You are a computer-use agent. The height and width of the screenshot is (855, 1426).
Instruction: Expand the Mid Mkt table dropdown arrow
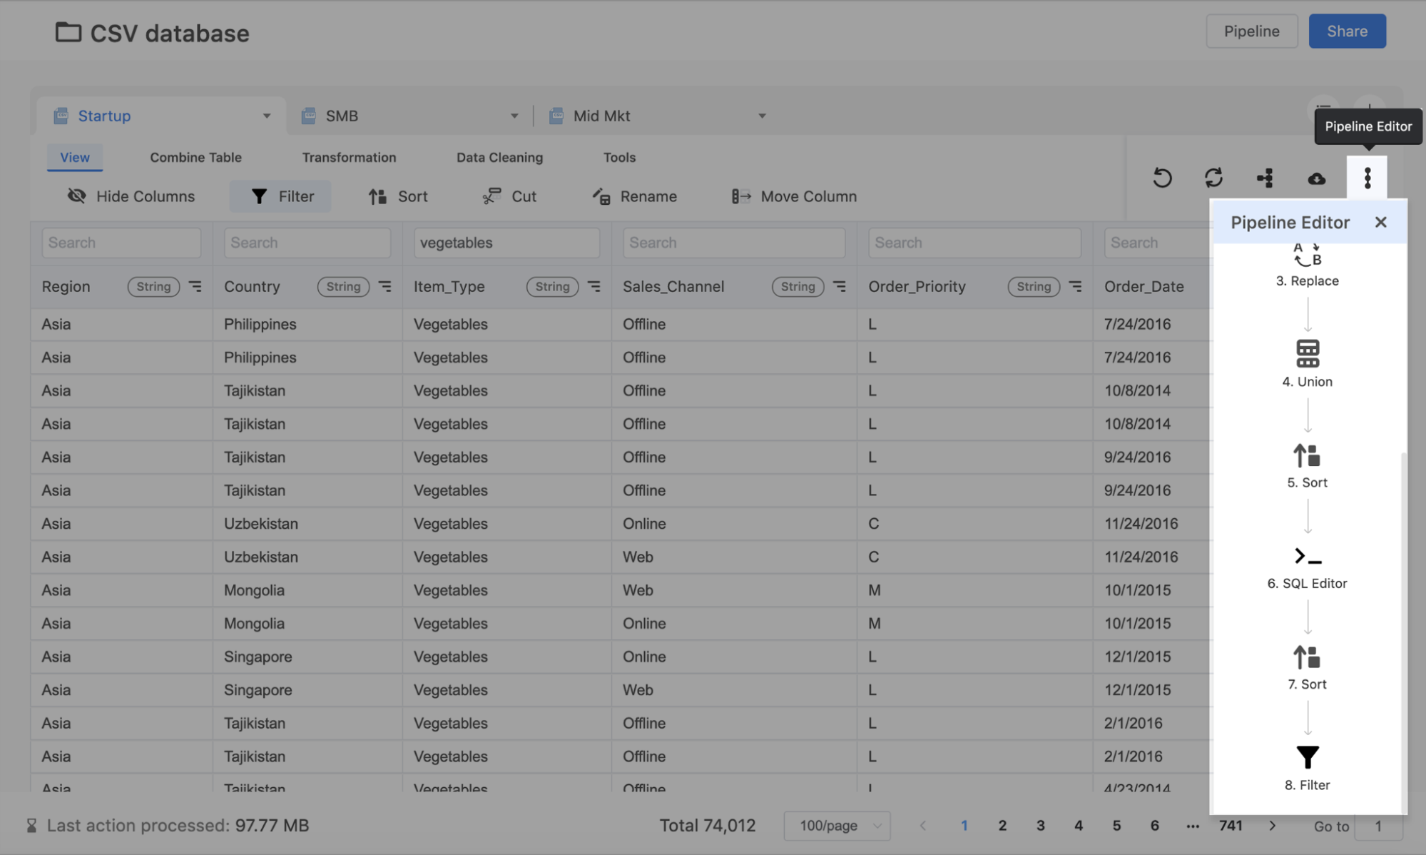click(761, 116)
